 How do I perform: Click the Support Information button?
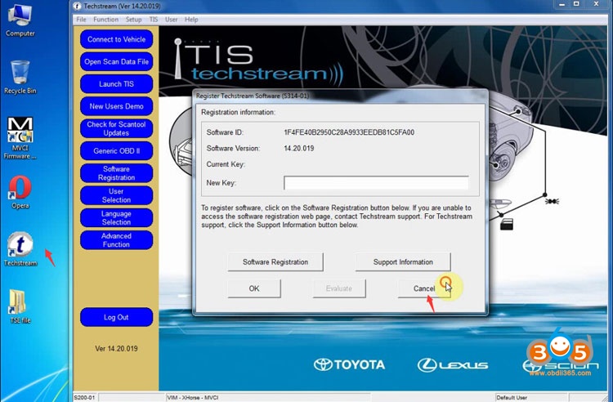(x=403, y=262)
